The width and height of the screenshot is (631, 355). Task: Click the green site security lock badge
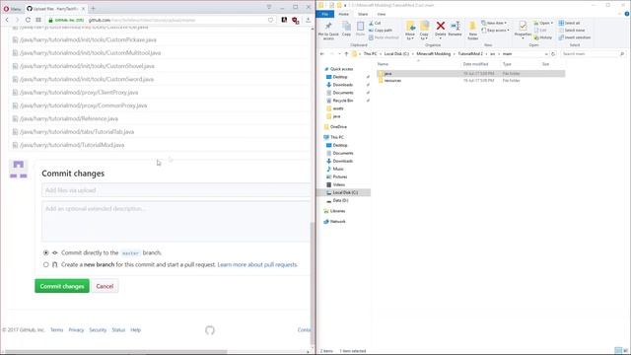(x=66, y=20)
